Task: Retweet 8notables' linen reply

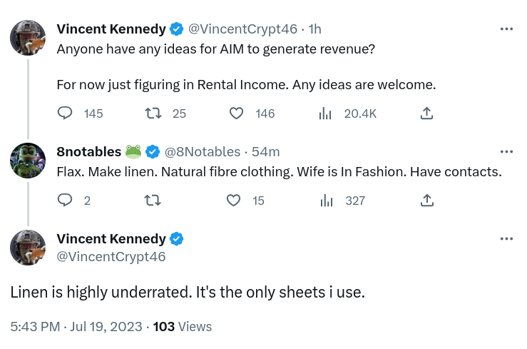Action: pos(153,201)
